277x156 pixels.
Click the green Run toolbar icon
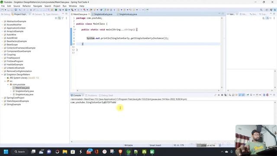[x=66, y=10]
